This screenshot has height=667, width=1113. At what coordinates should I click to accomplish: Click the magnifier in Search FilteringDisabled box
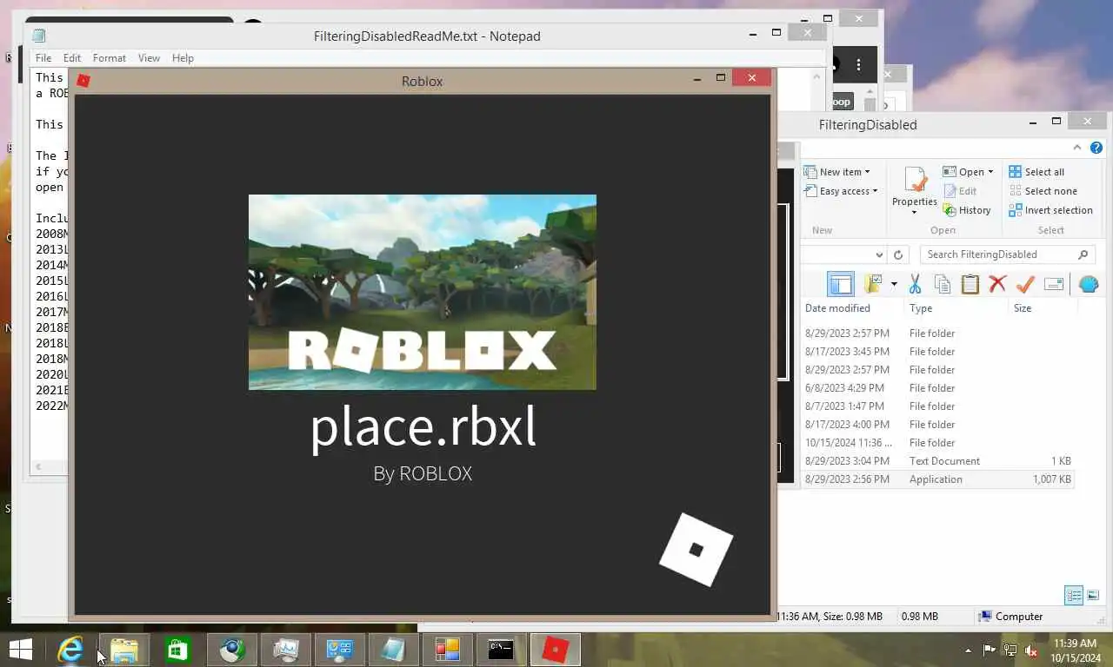(1083, 254)
